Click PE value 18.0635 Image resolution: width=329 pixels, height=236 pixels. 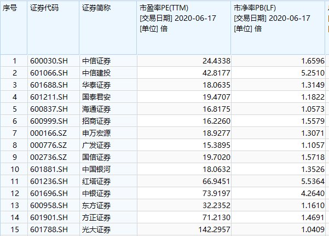(216, 85)
